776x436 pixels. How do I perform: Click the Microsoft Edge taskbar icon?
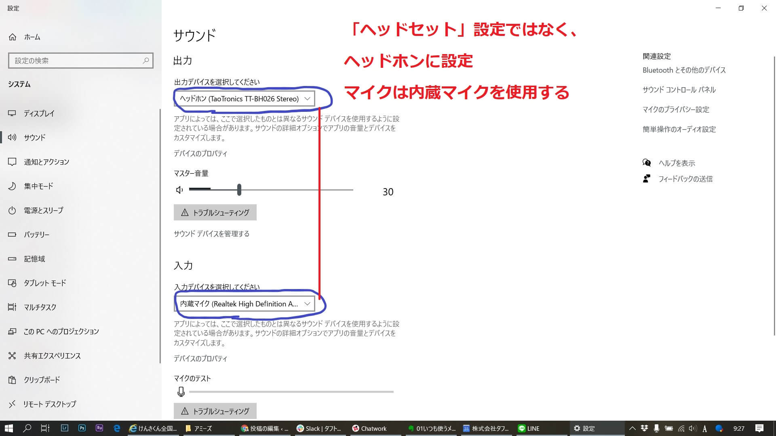tap(117, 428)
